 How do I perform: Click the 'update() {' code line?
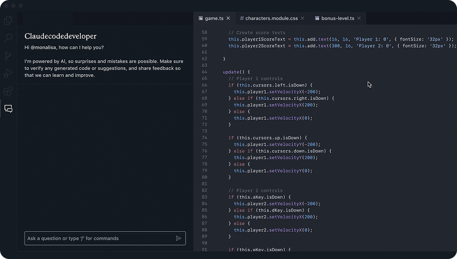pos(236,72)
